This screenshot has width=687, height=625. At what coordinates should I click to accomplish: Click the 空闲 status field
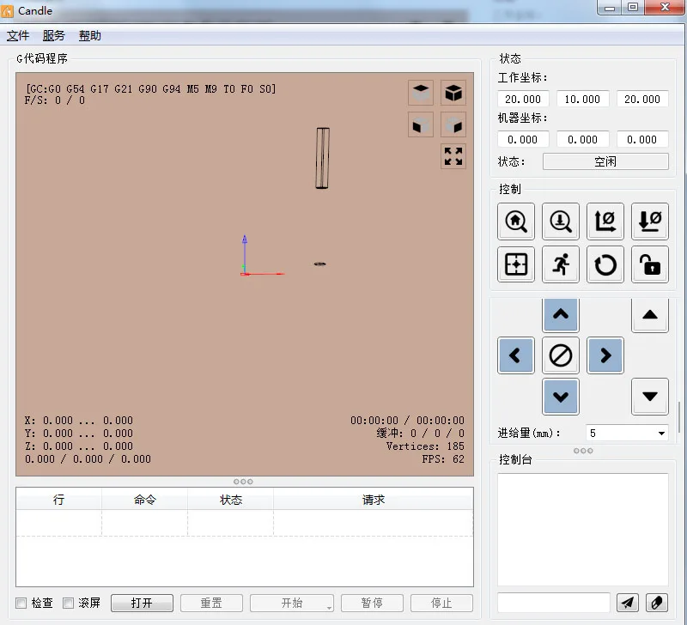click(605, 161)
